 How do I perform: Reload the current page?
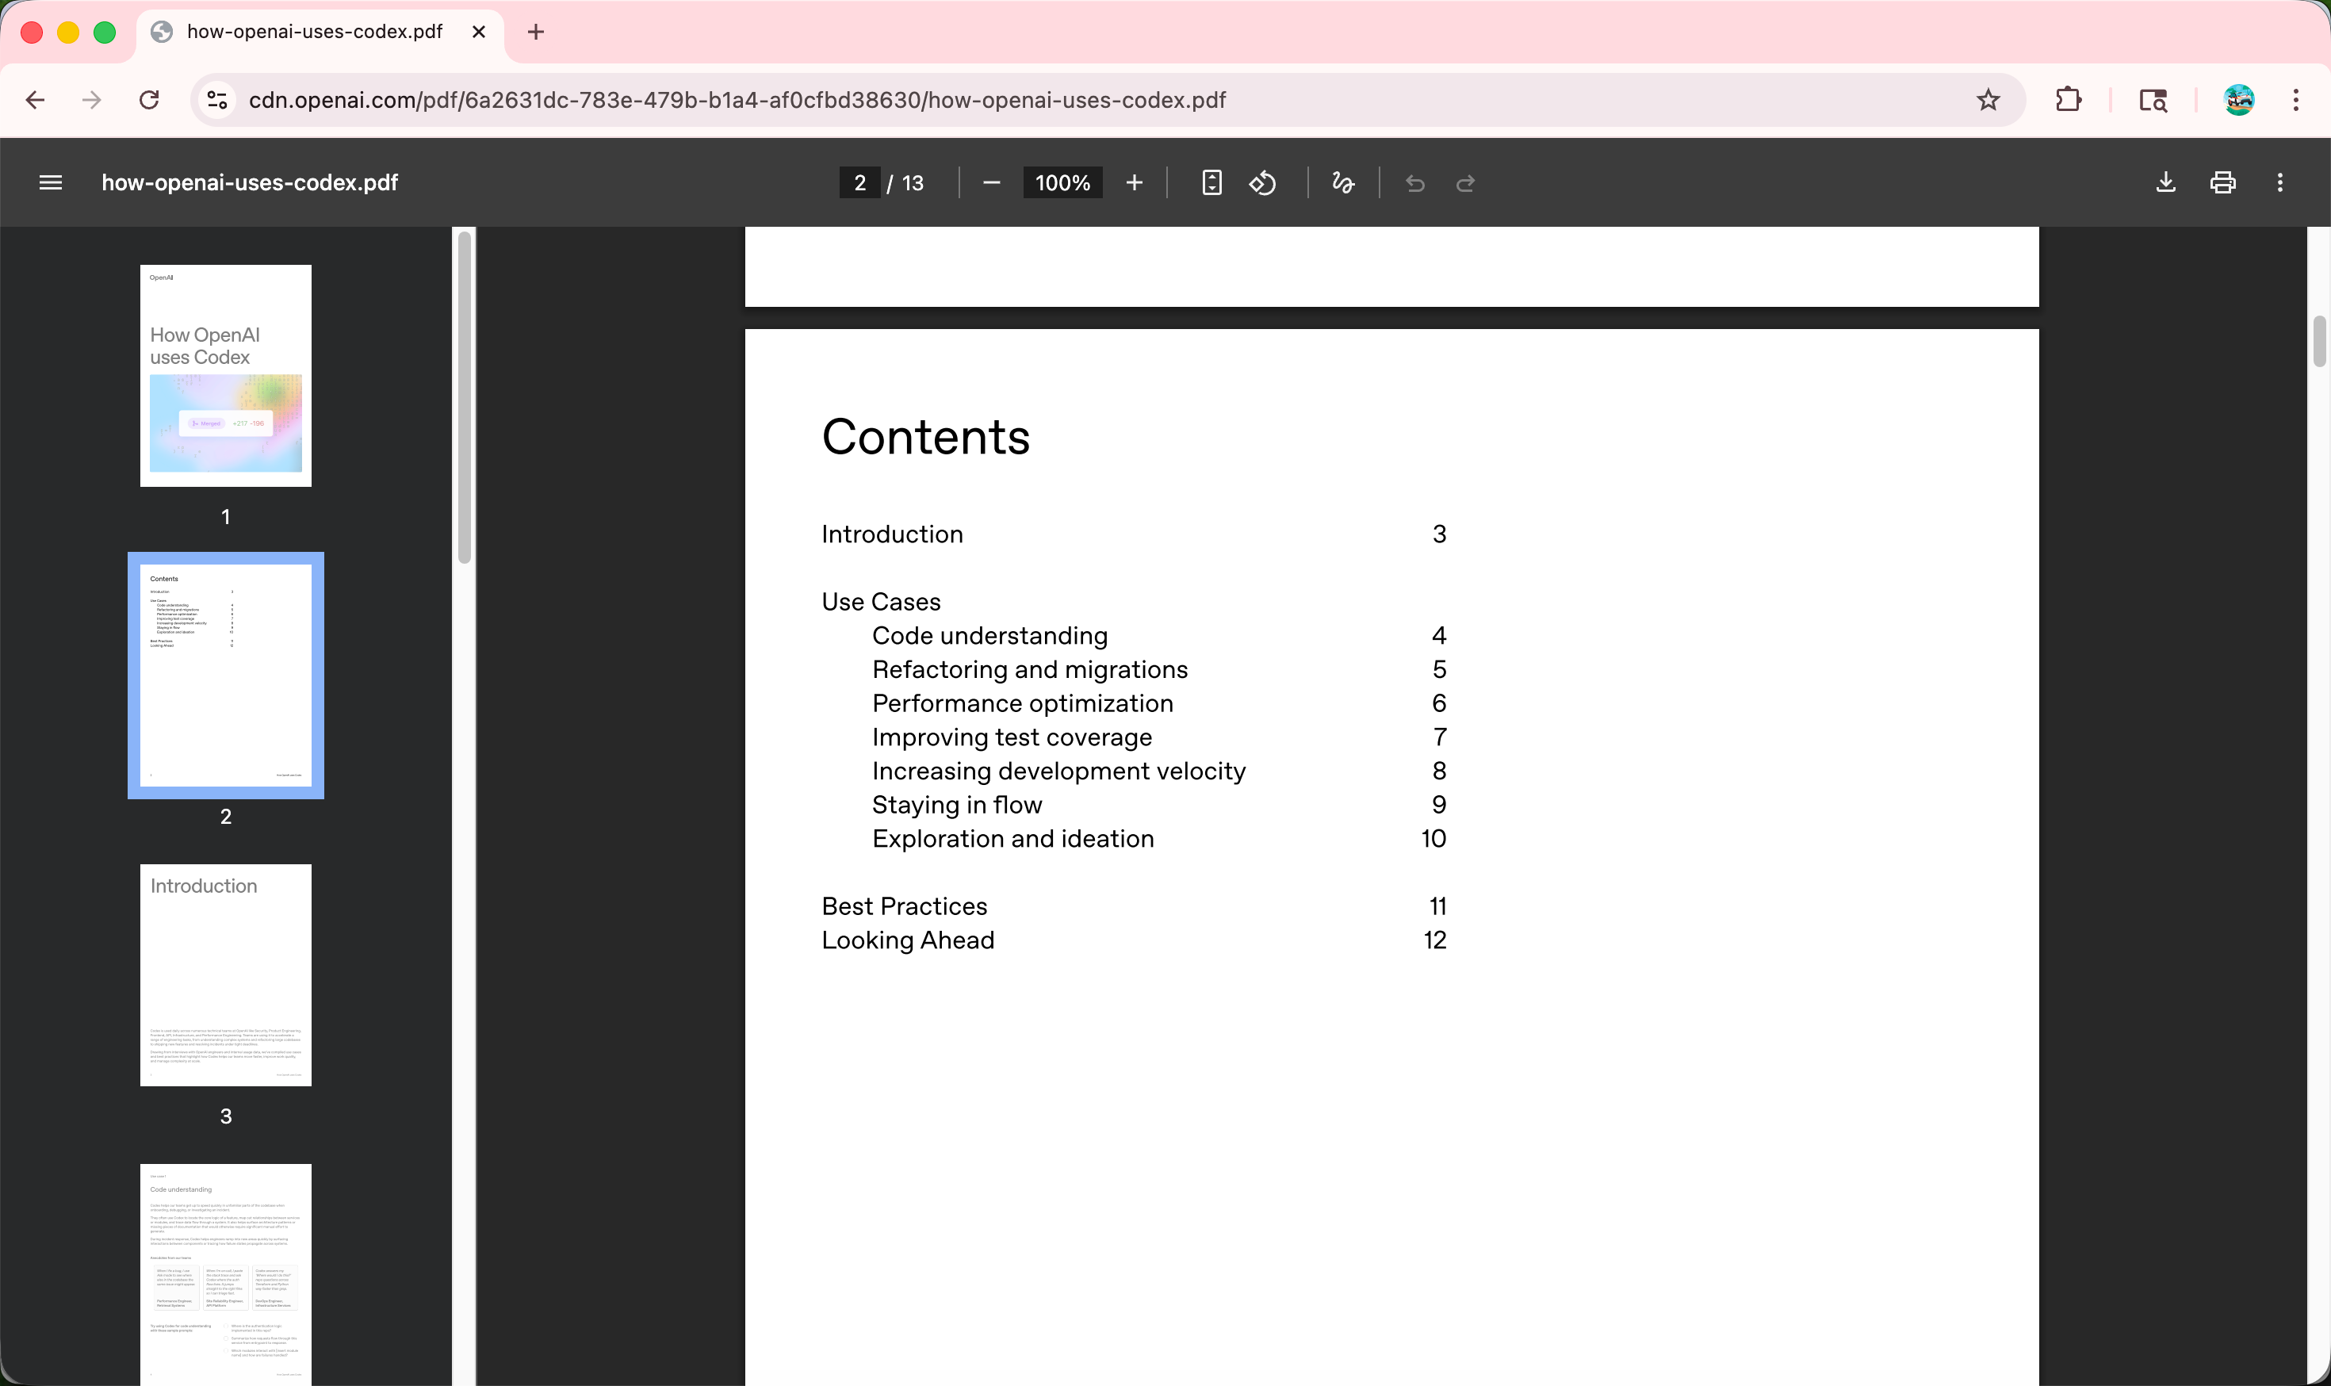pos(149,100)
